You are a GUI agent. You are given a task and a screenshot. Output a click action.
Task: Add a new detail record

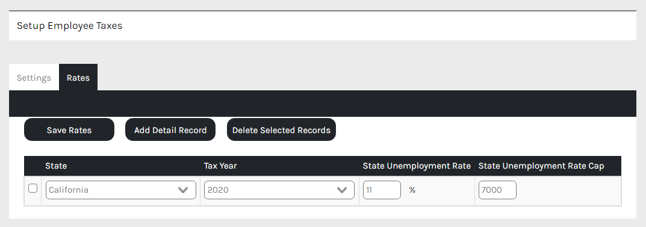pos(170,130)
